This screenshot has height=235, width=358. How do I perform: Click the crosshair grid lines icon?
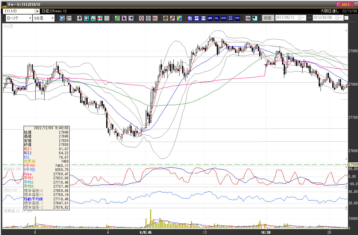click(69, 18)
